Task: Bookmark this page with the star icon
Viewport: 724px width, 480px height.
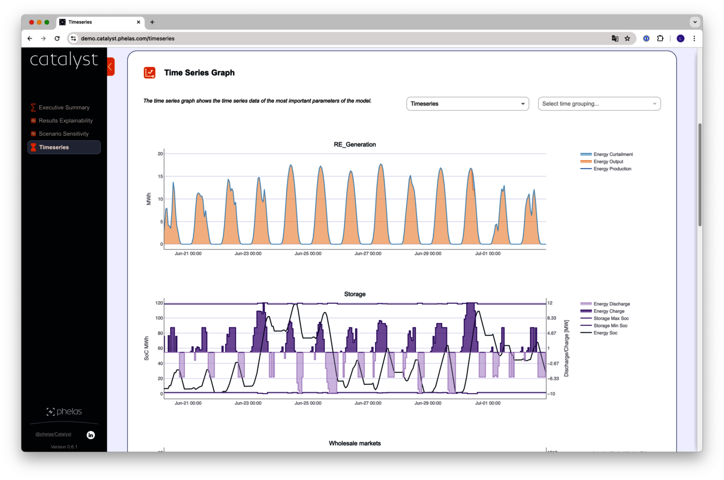Action: click(627, 39)
